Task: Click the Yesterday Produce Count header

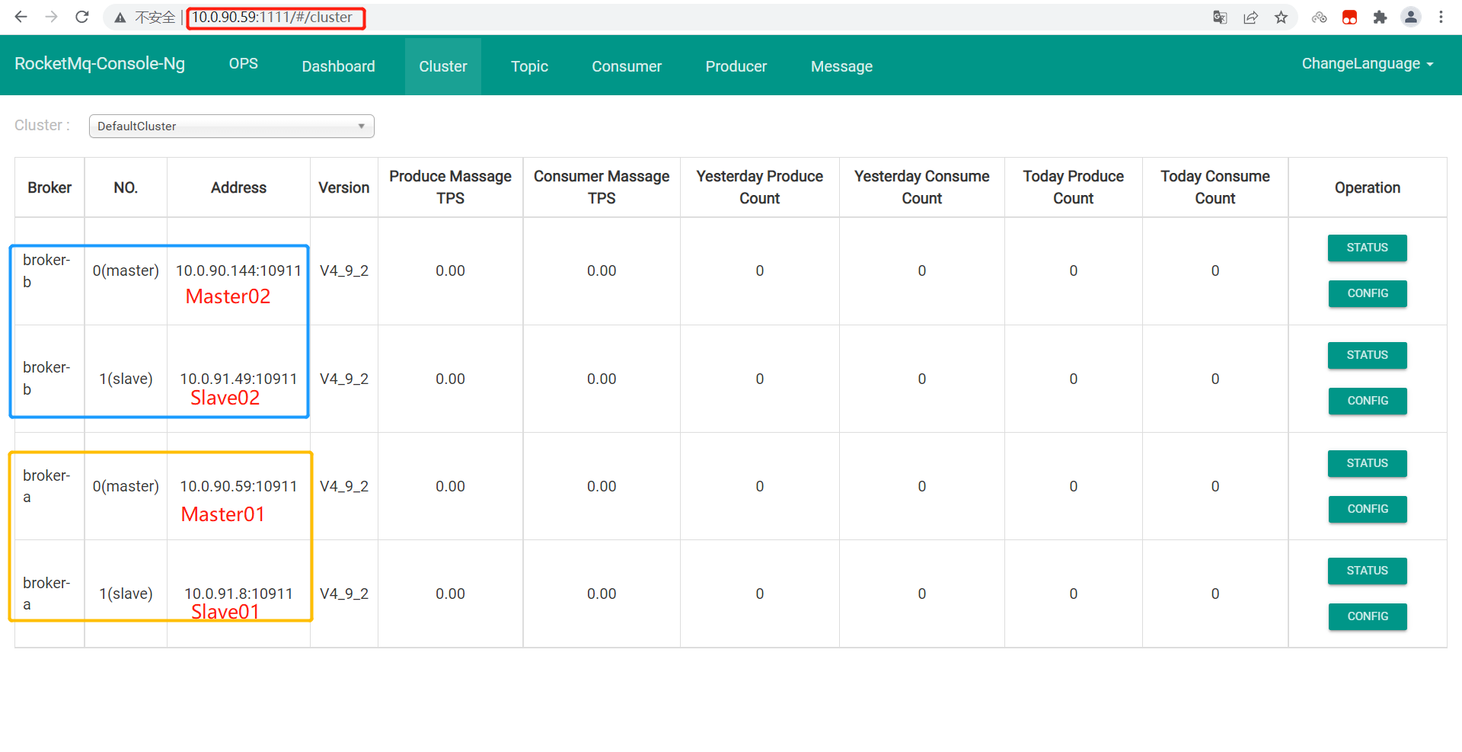Action: point(759,187)
